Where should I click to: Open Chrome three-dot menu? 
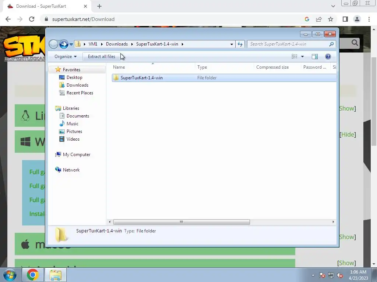369,19
